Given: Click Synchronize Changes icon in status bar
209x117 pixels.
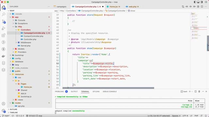Looking at the screenshot, I should coord(13,116).
